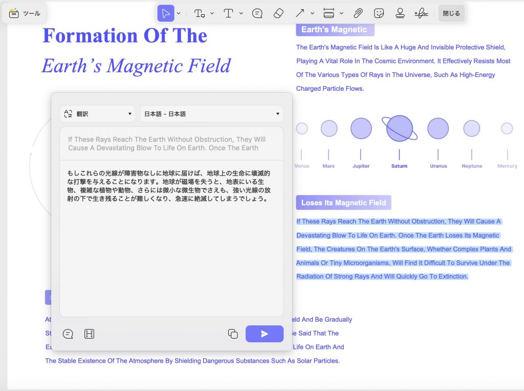Click the Jupiter label text

pos(361,166)
